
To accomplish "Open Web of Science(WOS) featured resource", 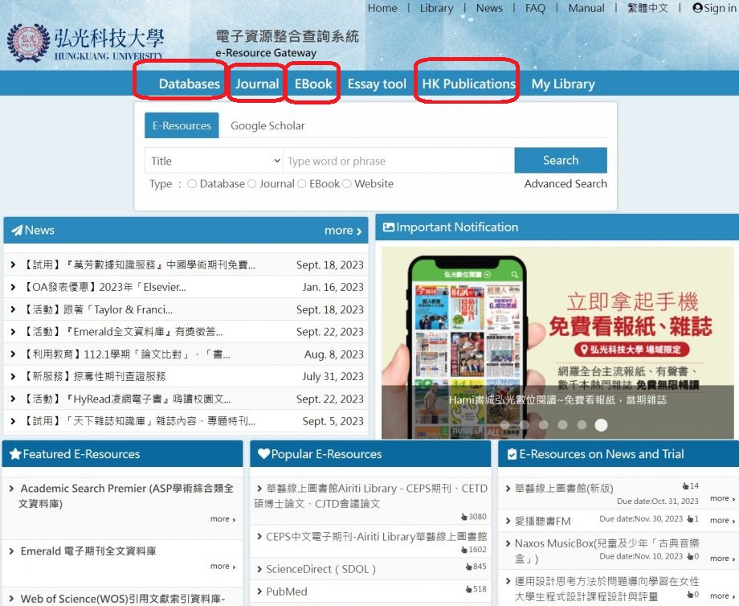I will click(123, 599).
